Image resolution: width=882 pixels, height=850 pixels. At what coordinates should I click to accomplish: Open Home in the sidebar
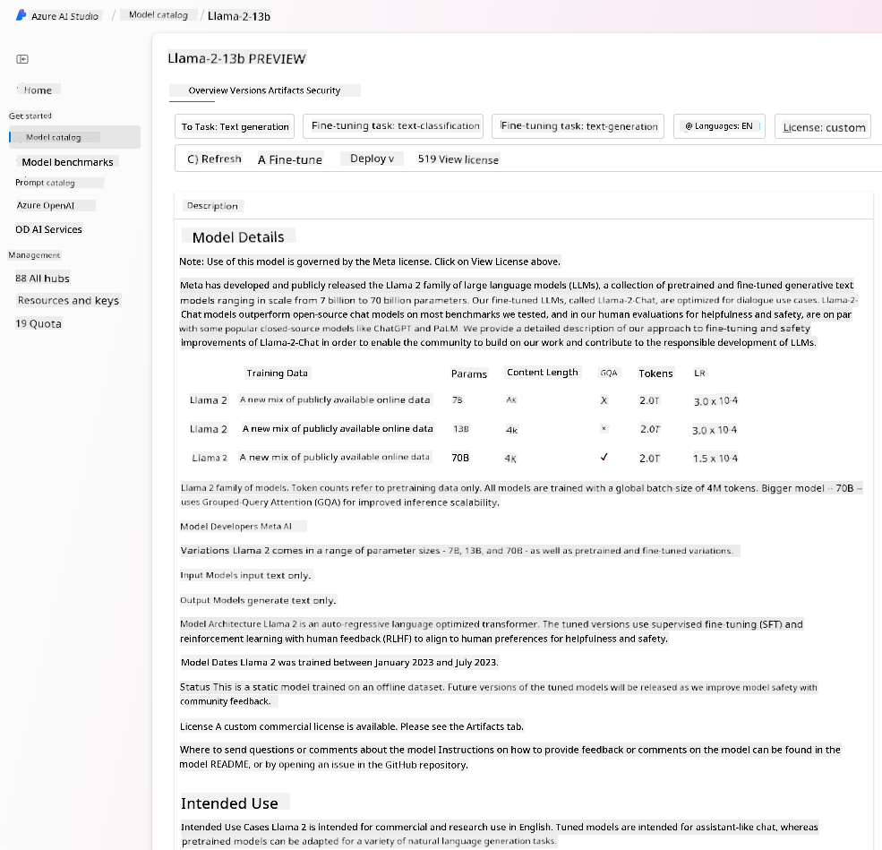pos(38,90)
